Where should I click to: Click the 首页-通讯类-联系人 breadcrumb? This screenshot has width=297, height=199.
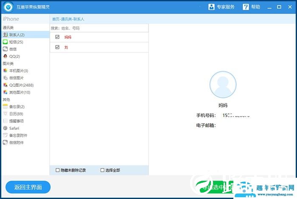[68, 19]
